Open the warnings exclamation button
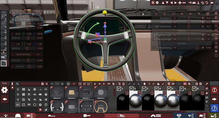 (x=214, y=90)
